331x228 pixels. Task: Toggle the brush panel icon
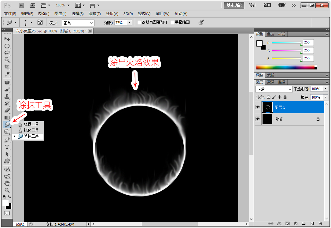[x=40, y=22]
